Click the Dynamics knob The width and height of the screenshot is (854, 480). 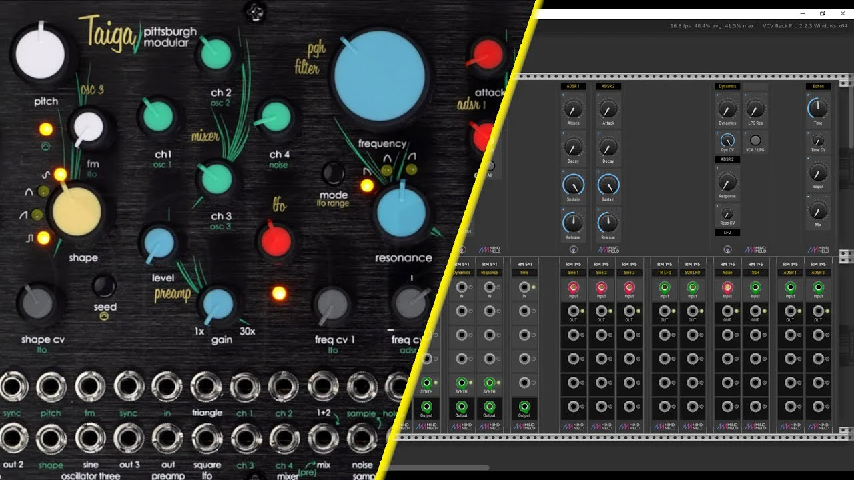click(727, 109)
